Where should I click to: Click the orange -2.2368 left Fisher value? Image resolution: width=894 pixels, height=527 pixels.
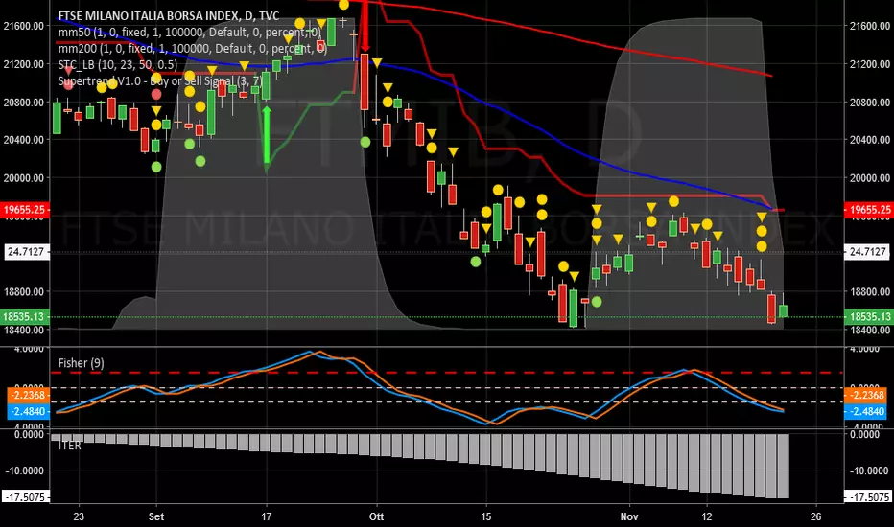click(x=29, y=396)
